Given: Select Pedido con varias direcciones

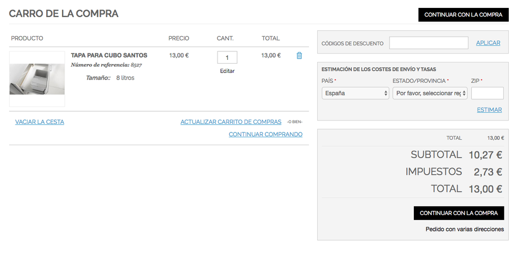Looking at the screenshot, I should (x=464, y=229).
